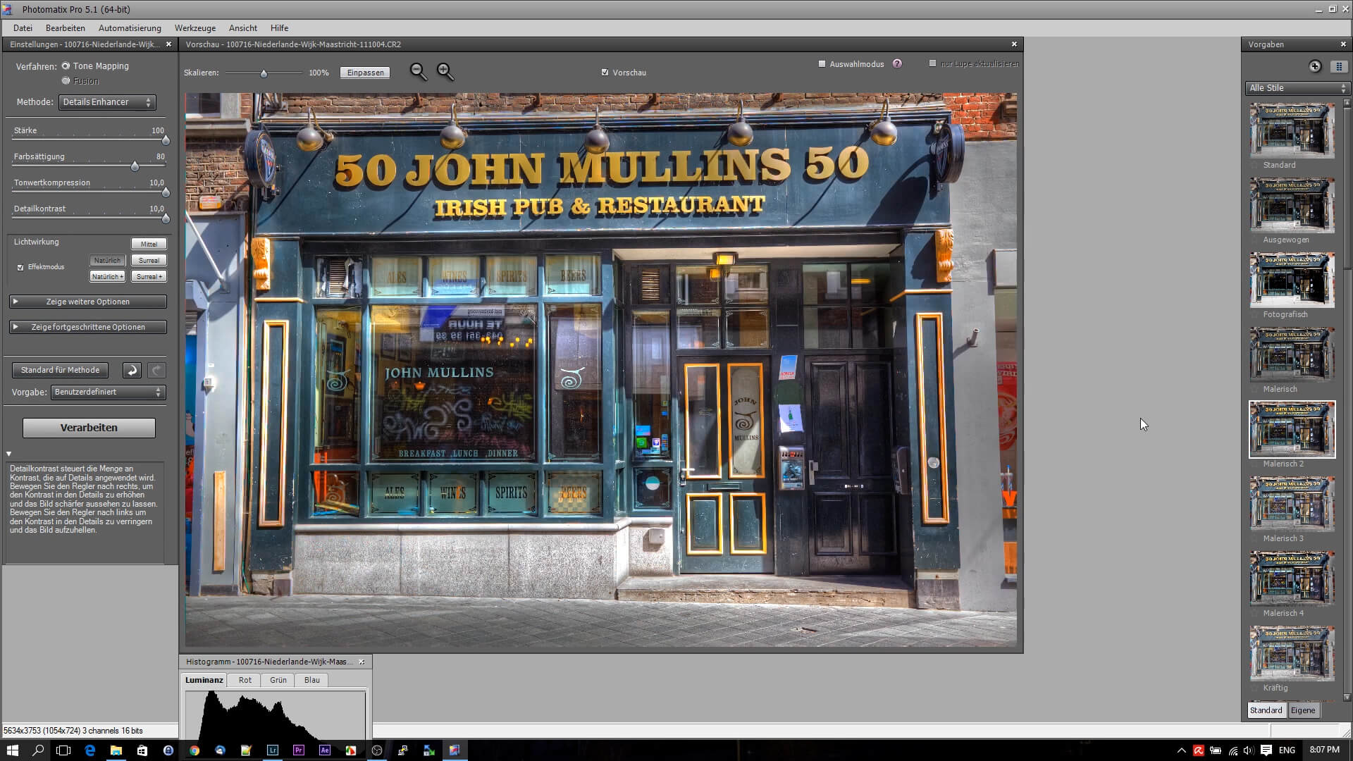Screen dimensions: 1353x761
Task: Enable 'nur Lupe aktualisieren' checkbox
Action: coord(933,63)
